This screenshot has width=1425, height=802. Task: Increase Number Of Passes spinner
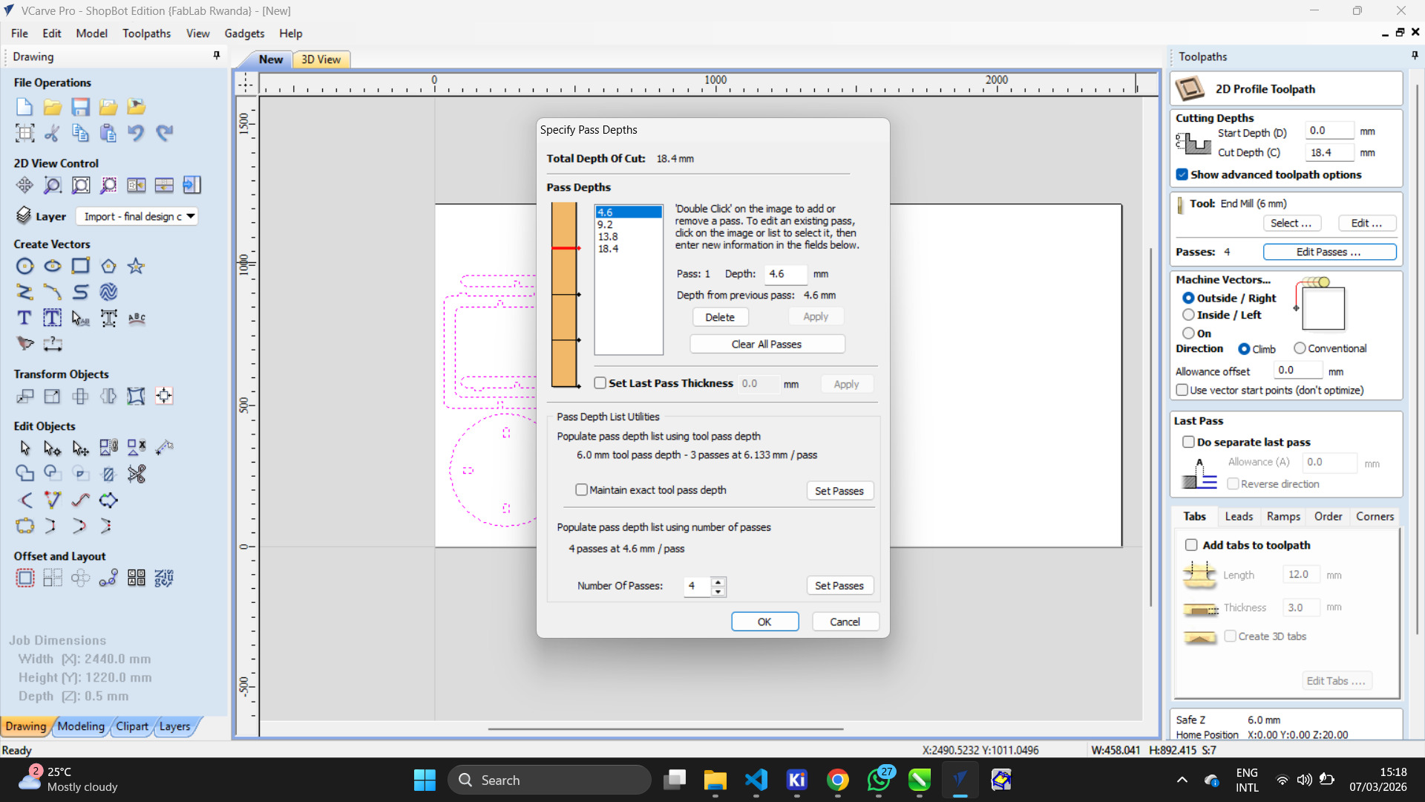click(x=718, y=581)
